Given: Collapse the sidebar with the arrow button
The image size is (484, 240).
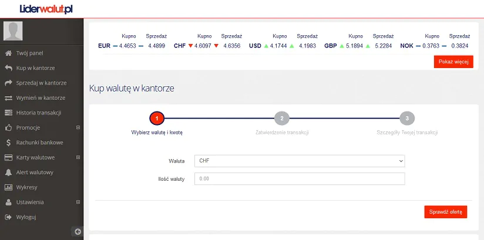Looking at the screenshot, I should pyautogui.click(x=78, y=232).
